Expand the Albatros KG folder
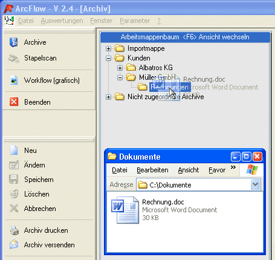 pyautogui.click(x=120, y=68)
